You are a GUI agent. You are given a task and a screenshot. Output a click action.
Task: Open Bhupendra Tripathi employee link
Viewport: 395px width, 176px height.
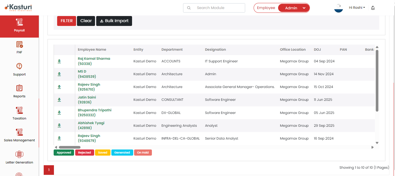(94, 112)
